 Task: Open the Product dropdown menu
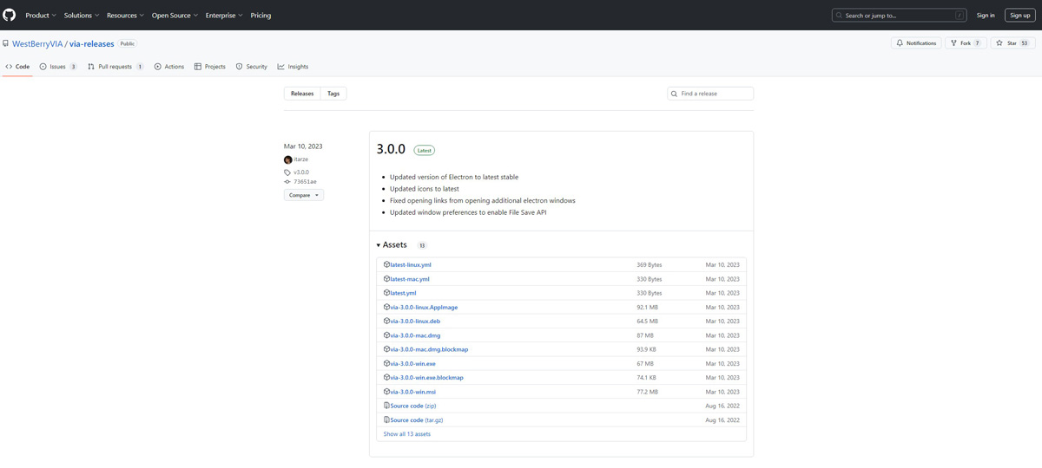(x=41, y=15)
